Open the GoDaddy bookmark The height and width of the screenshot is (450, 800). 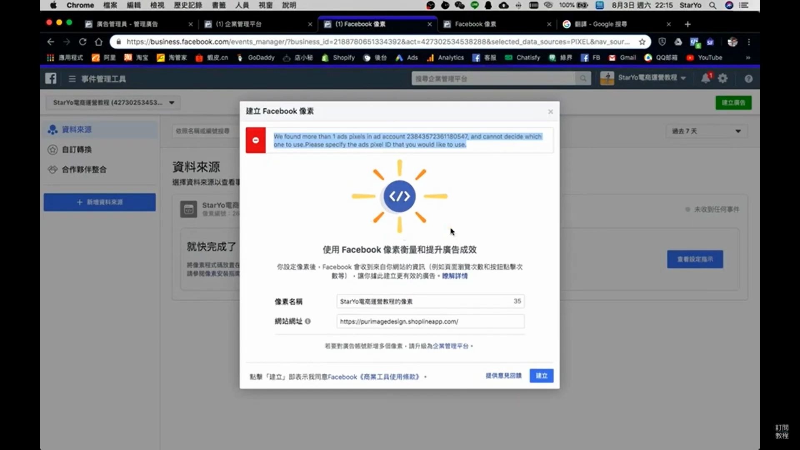[x=255, y=57]
